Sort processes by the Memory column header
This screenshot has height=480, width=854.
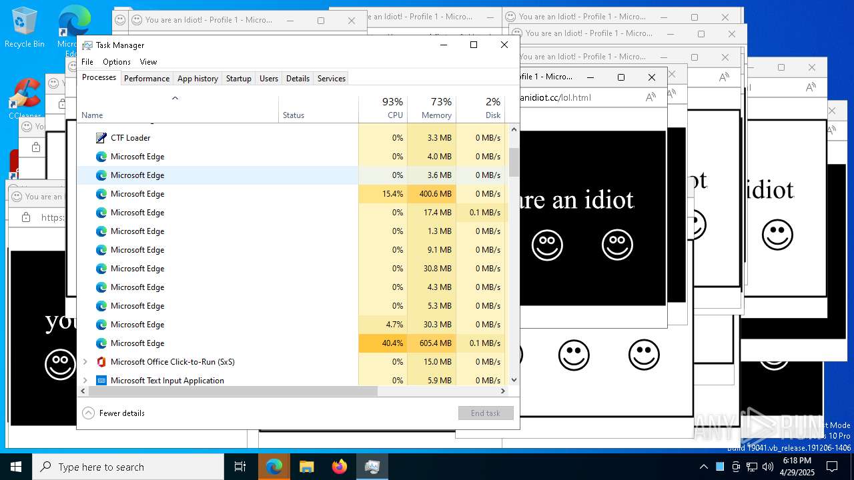pos(432,109)
